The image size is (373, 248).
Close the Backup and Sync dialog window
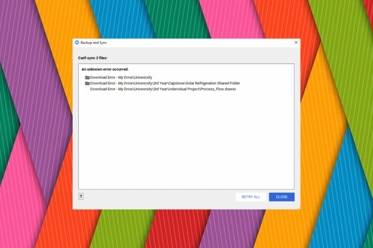pos(296,42)
